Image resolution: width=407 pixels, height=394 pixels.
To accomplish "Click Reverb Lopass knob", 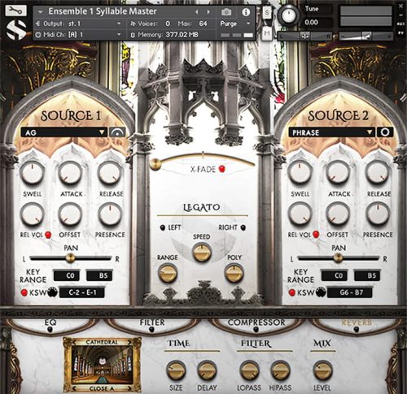I will [x=249, y=370].
